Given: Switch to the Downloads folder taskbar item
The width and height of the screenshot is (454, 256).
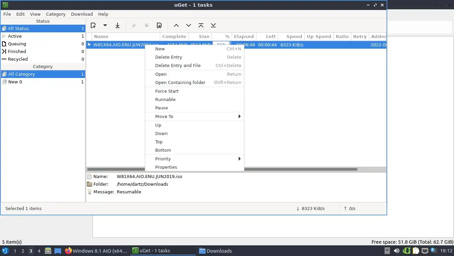Looking at the screenshot, I should pos(216,251).
